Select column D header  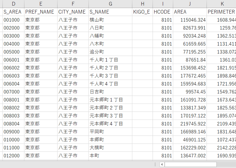pos(13,4)
